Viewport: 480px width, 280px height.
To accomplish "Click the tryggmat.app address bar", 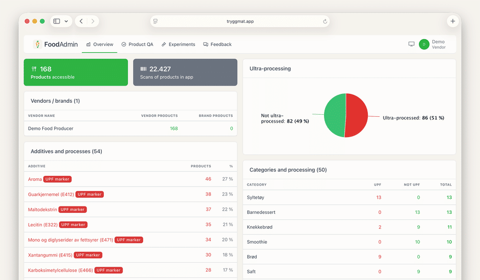I will [x=240, y=21].
